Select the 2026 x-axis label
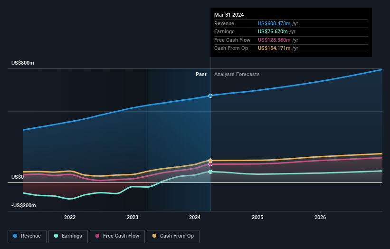This screenshot has width=390, height=249. tap(320, 217)
